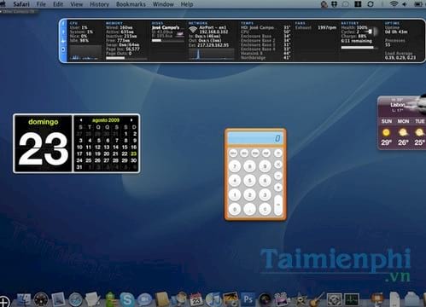This screenshot has width=426, height=307.
Task: Click the multiply key on calculator
Action: (278, 165)
